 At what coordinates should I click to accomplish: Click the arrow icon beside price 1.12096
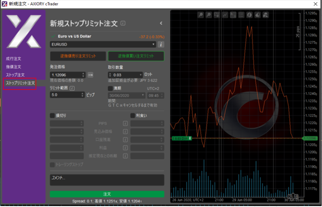click(x=90, y=75)
